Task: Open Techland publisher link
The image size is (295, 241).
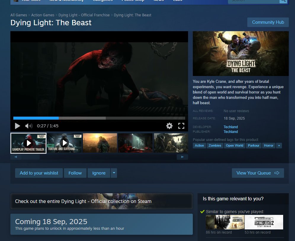Action: pos(231,131)
